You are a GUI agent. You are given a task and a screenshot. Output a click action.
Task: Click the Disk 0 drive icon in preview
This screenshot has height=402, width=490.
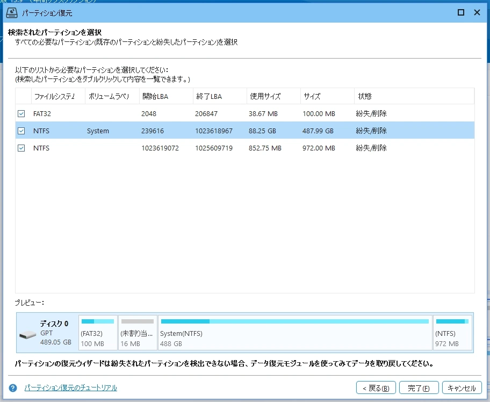(x=27, y=335)
